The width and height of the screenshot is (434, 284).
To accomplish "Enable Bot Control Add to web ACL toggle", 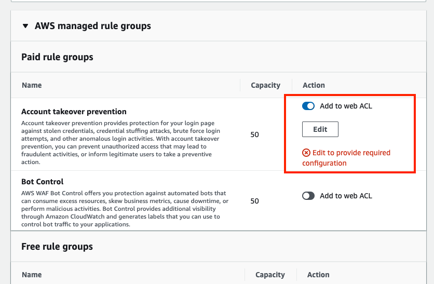I will click(x=308, y=196).
